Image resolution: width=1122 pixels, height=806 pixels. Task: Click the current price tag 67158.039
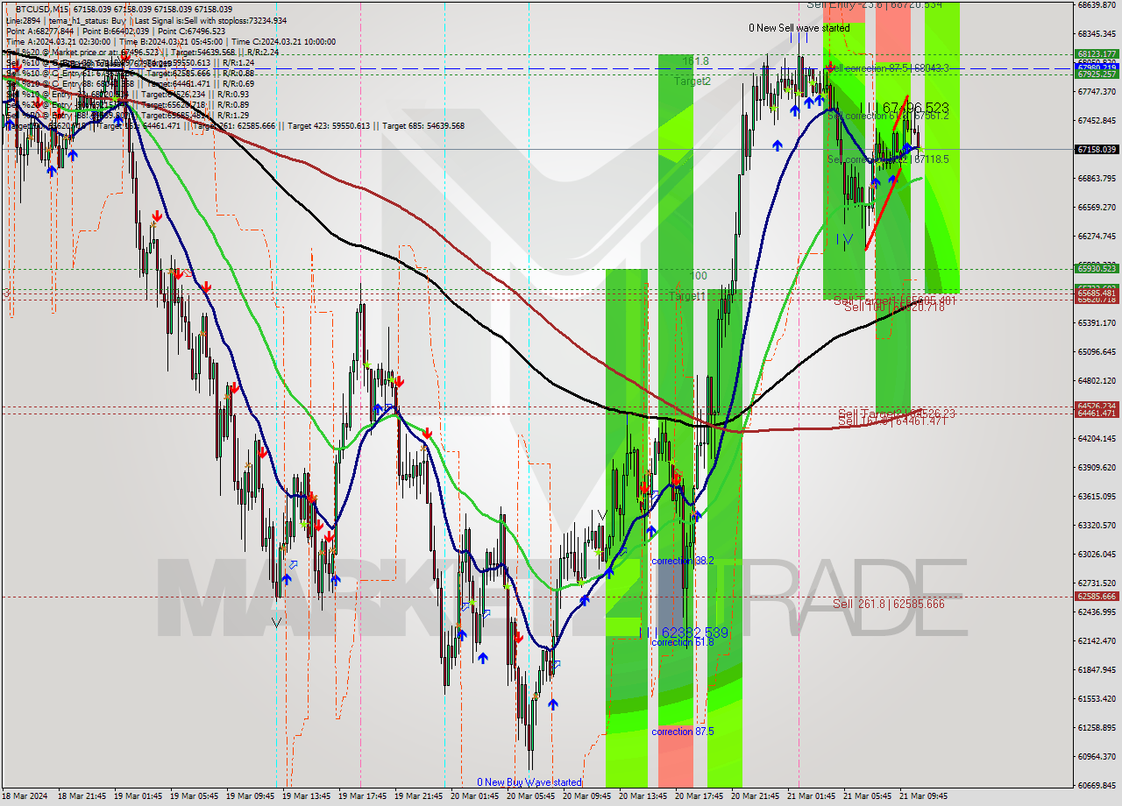pyautogui.click(x=1097, y=150)
